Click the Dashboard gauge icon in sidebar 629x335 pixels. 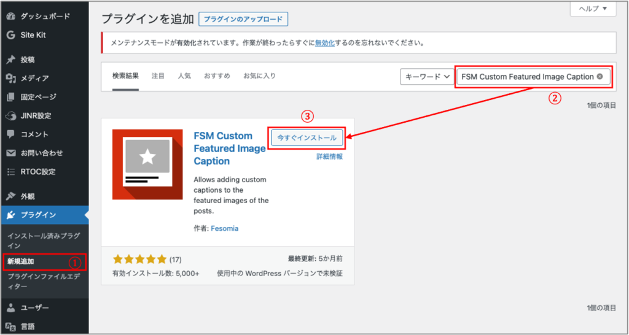coord(11,17)
